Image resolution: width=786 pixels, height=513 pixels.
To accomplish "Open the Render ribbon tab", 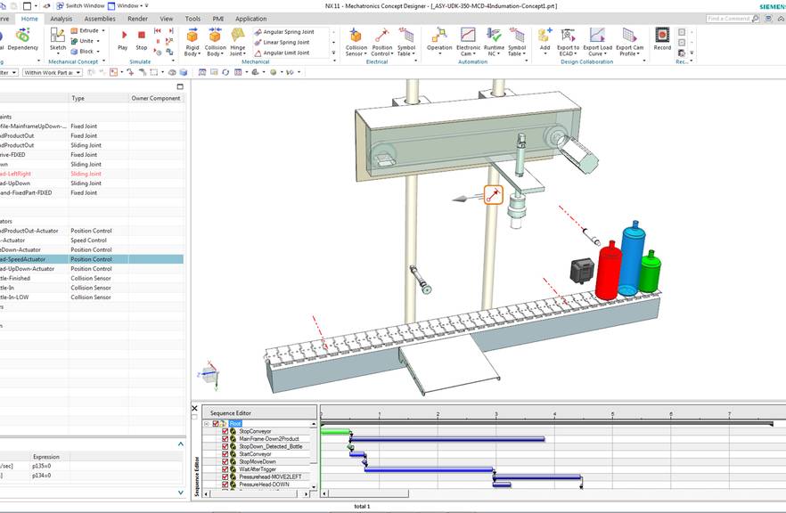I will click(137, 18).
